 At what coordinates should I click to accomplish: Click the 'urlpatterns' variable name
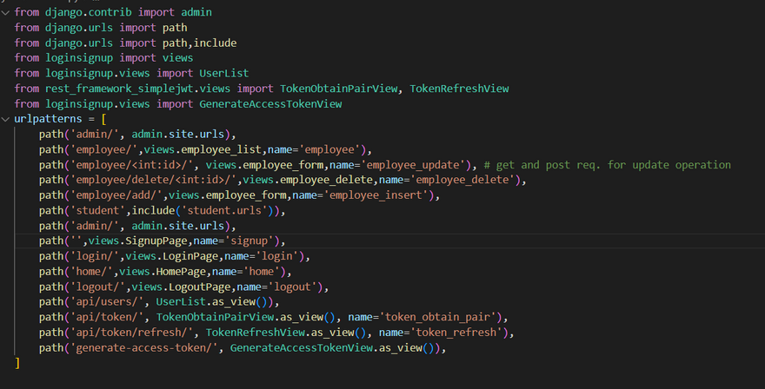[x=49, y=119]
